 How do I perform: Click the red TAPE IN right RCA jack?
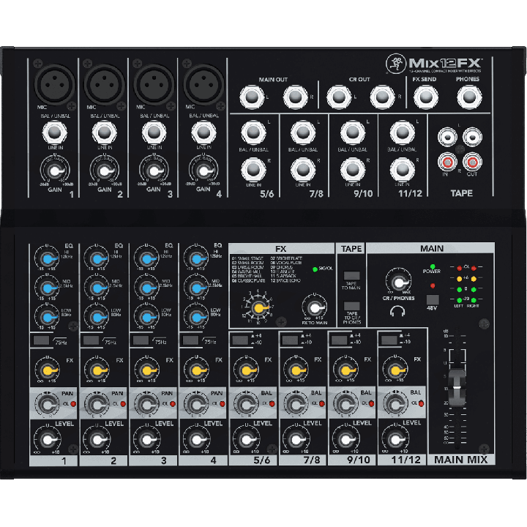[x=447, y=162]
